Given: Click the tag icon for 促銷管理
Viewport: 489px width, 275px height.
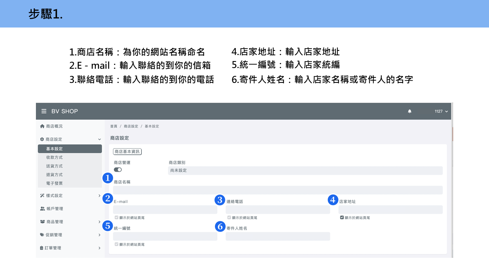Looking at the screenshot, I should click(42, 235).
